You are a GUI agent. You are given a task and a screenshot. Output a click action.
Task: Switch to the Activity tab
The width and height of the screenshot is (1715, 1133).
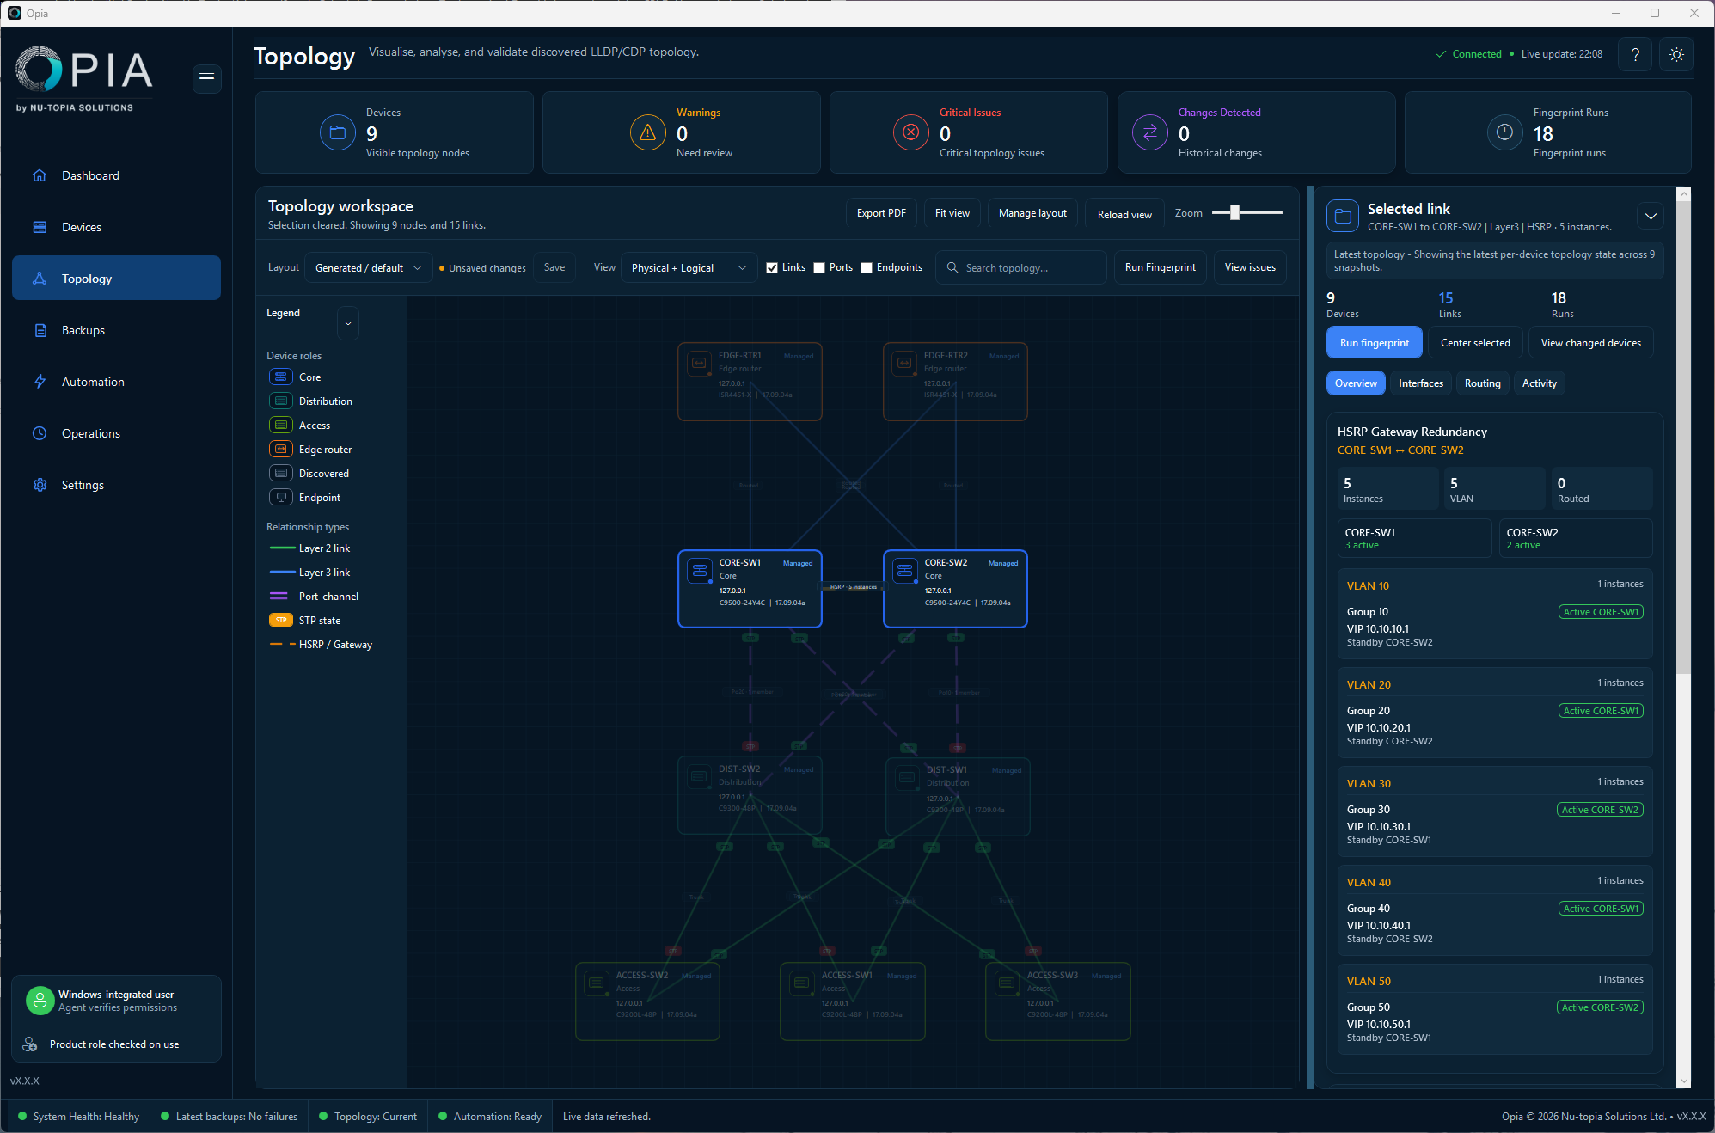[x=1539, y=383]
